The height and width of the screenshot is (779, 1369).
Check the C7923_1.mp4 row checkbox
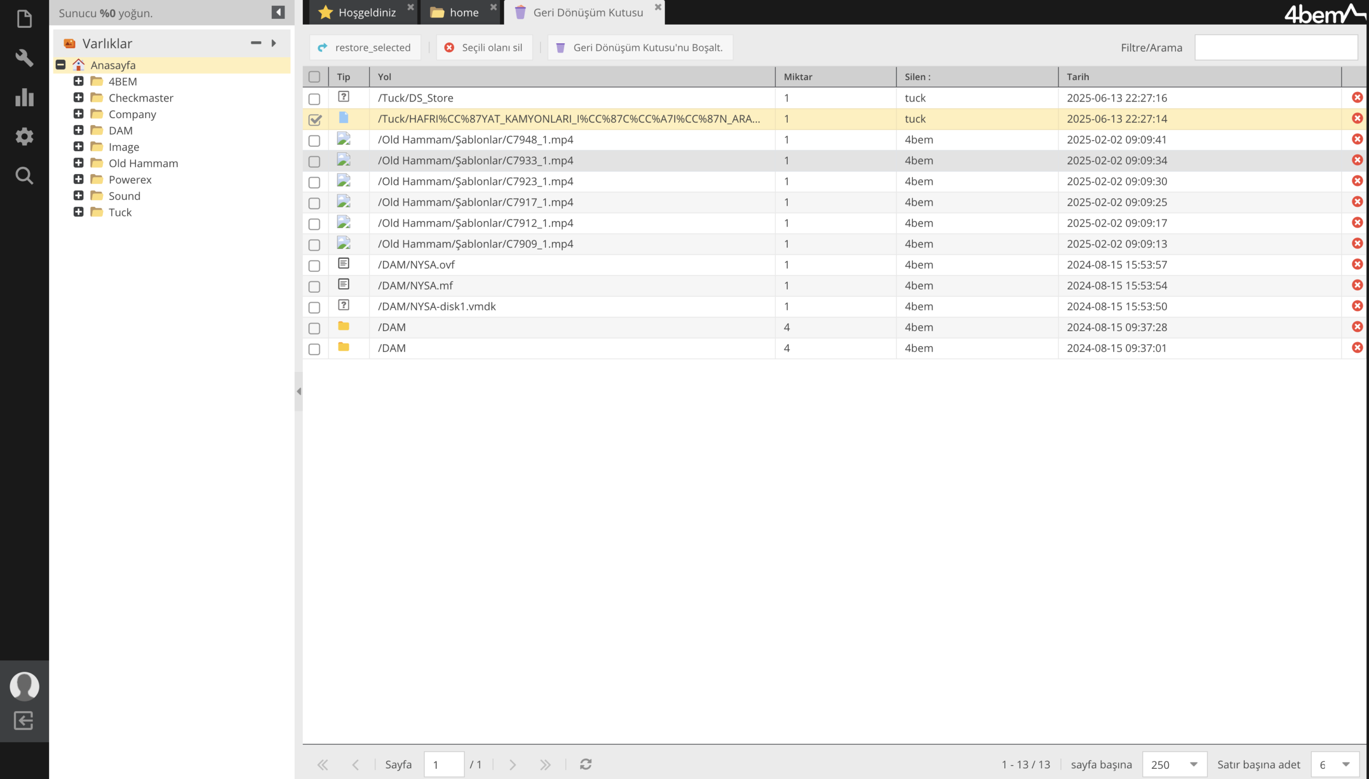point(314,182)
